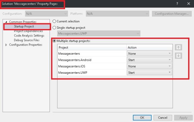The width and height of the screenshot is (194, 122).
Task: Open Debug Source Files page
Action: pyautogui.click(x=27, y=40)
